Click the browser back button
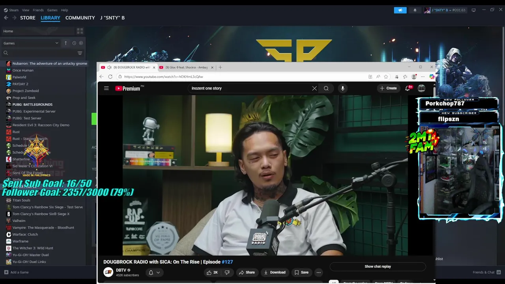 101,77
